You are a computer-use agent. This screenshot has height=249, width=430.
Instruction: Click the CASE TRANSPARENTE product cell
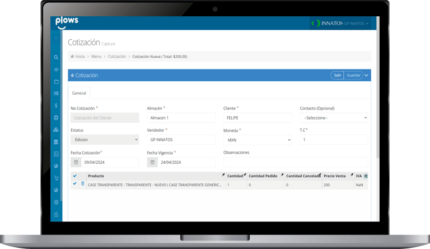[155, 185]
